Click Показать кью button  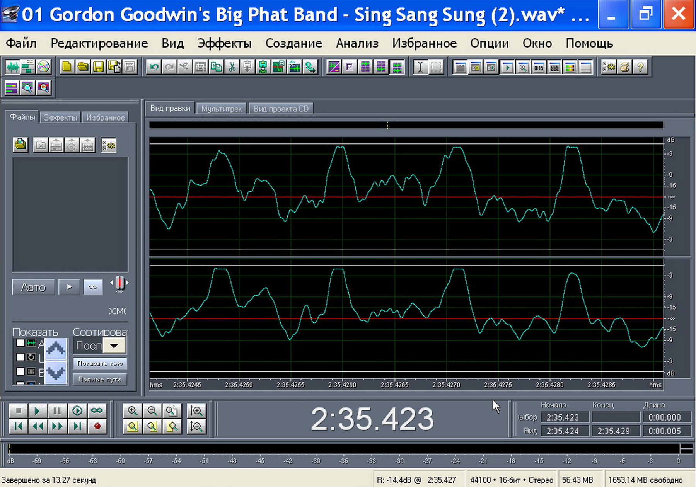(x=100, y=363)
